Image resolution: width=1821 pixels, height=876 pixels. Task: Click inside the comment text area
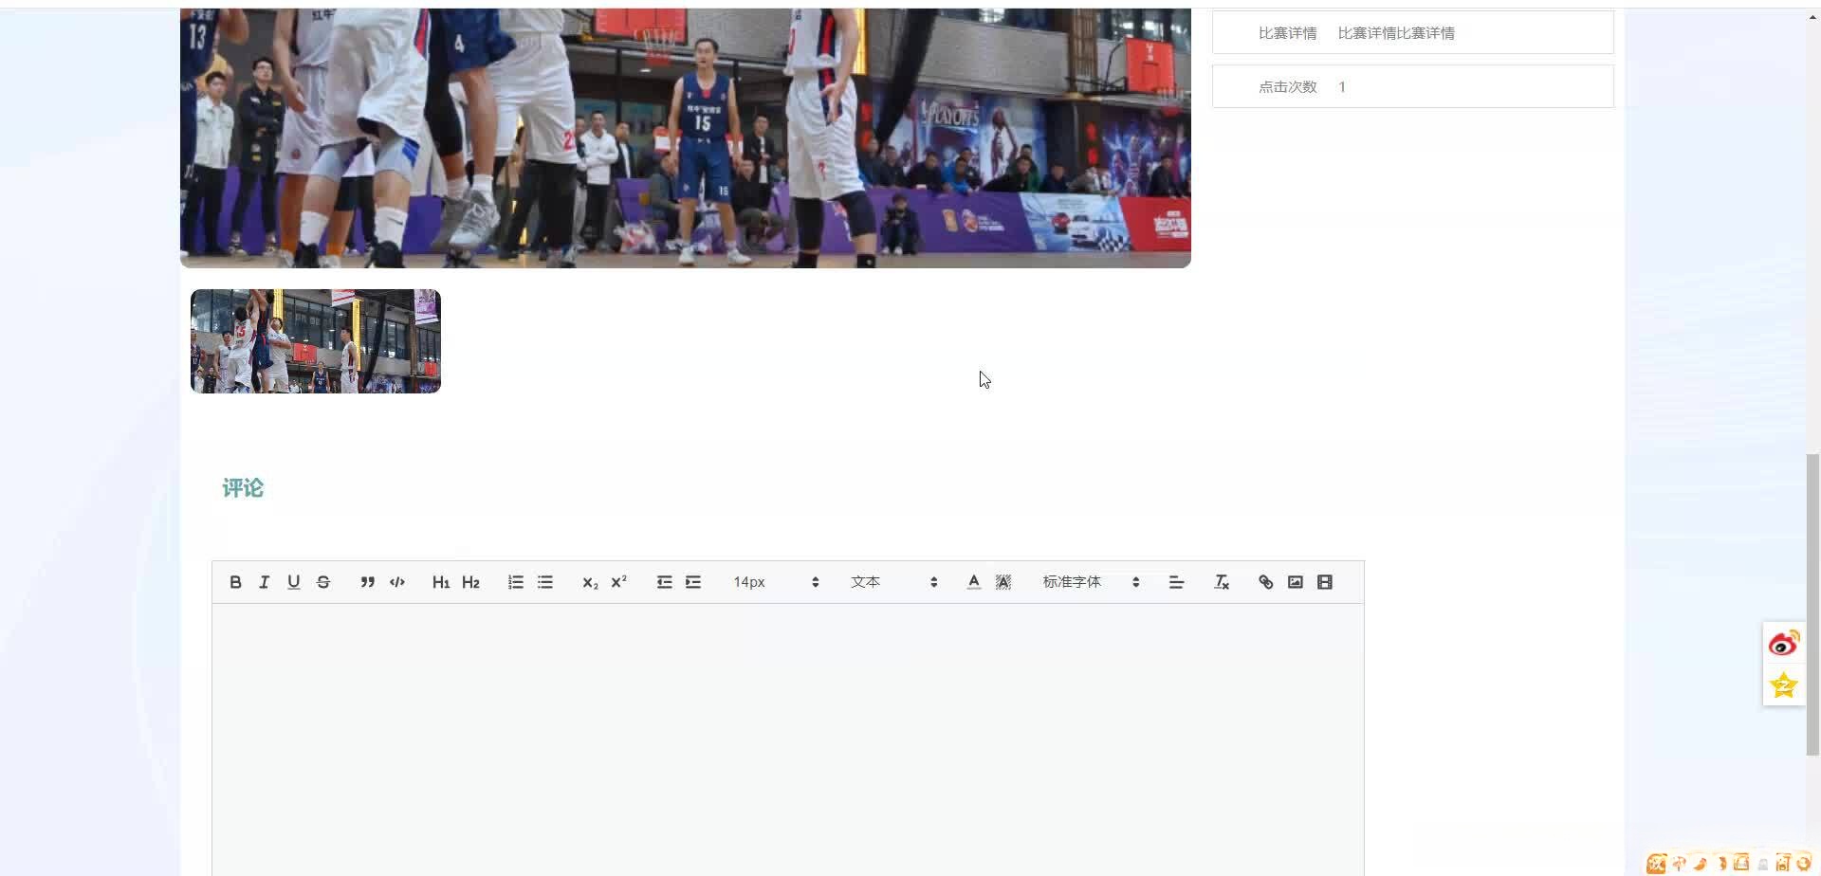[x=788, y=739]
